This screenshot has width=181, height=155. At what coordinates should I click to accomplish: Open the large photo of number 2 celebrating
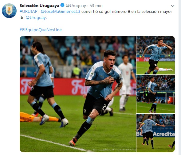(78, 94)
